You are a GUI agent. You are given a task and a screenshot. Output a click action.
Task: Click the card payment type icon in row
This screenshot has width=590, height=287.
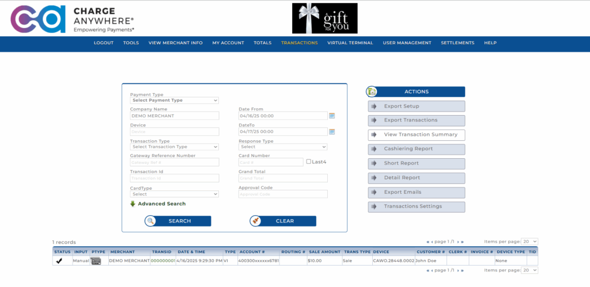click(96, 261)
